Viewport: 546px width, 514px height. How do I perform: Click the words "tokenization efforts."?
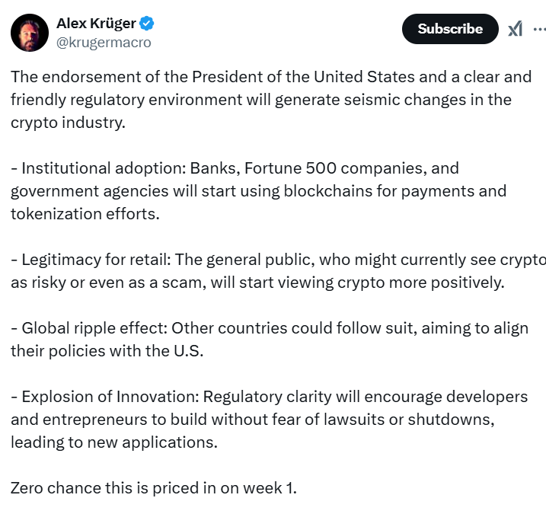tap(85, 213)
